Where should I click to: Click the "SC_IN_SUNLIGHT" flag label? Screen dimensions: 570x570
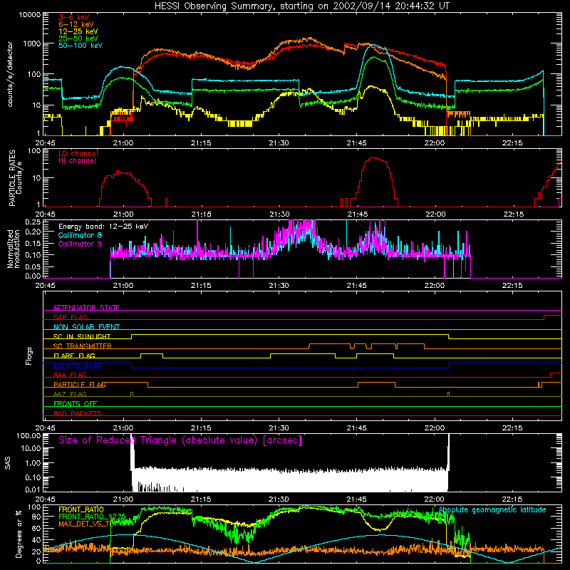82,336
